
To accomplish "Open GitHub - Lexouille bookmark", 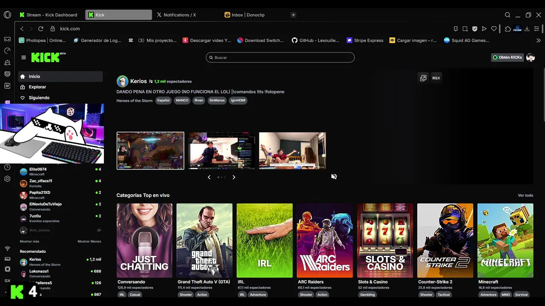I will [x=316, y=40].
